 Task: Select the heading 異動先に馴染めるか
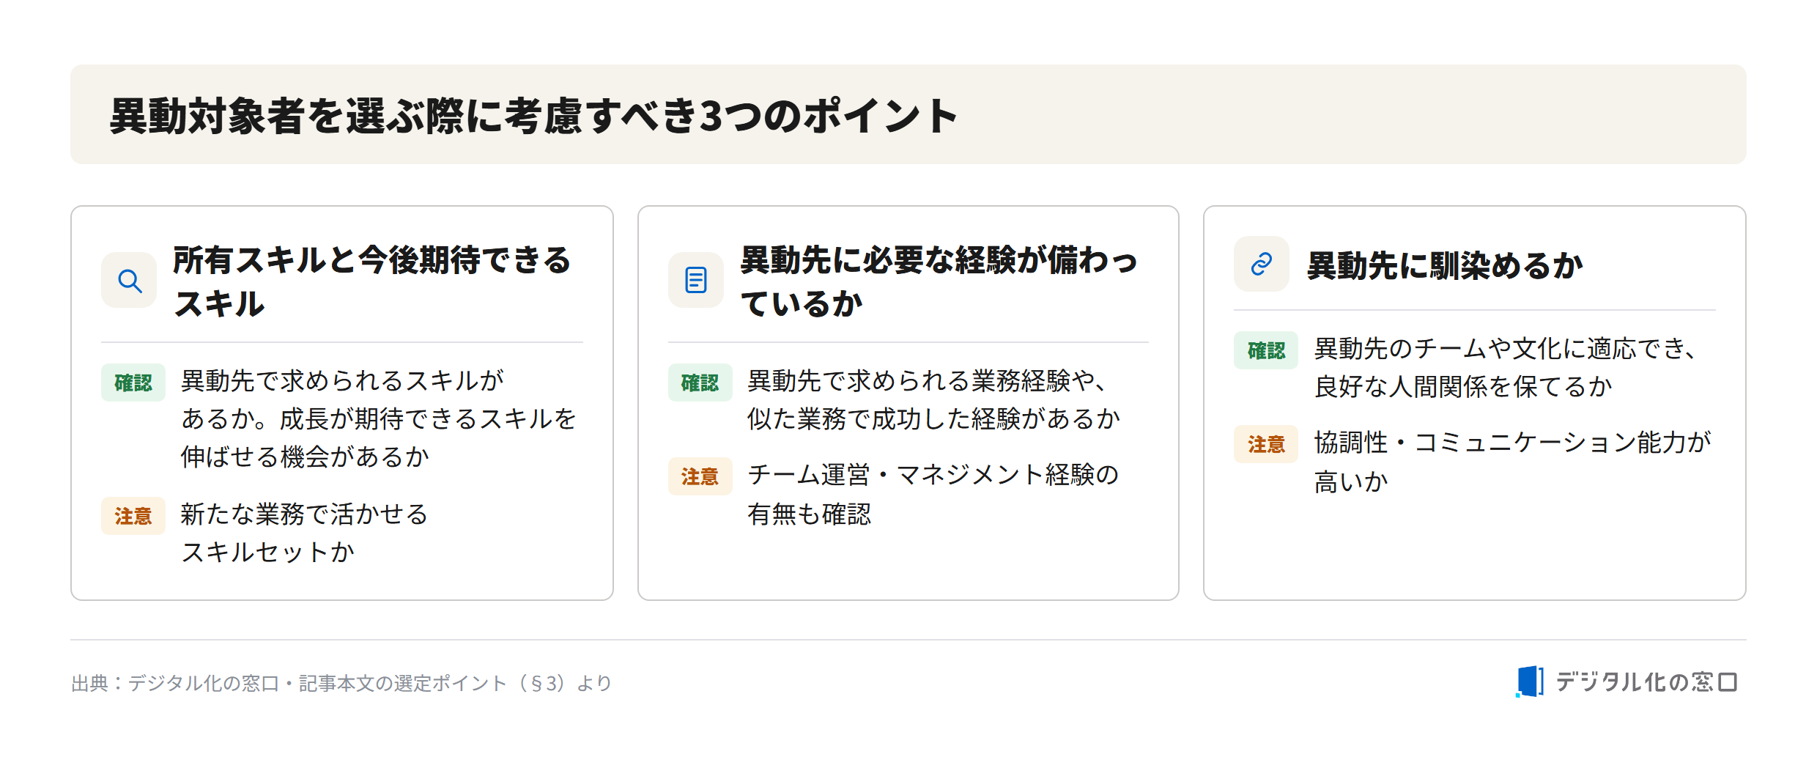1445,265
